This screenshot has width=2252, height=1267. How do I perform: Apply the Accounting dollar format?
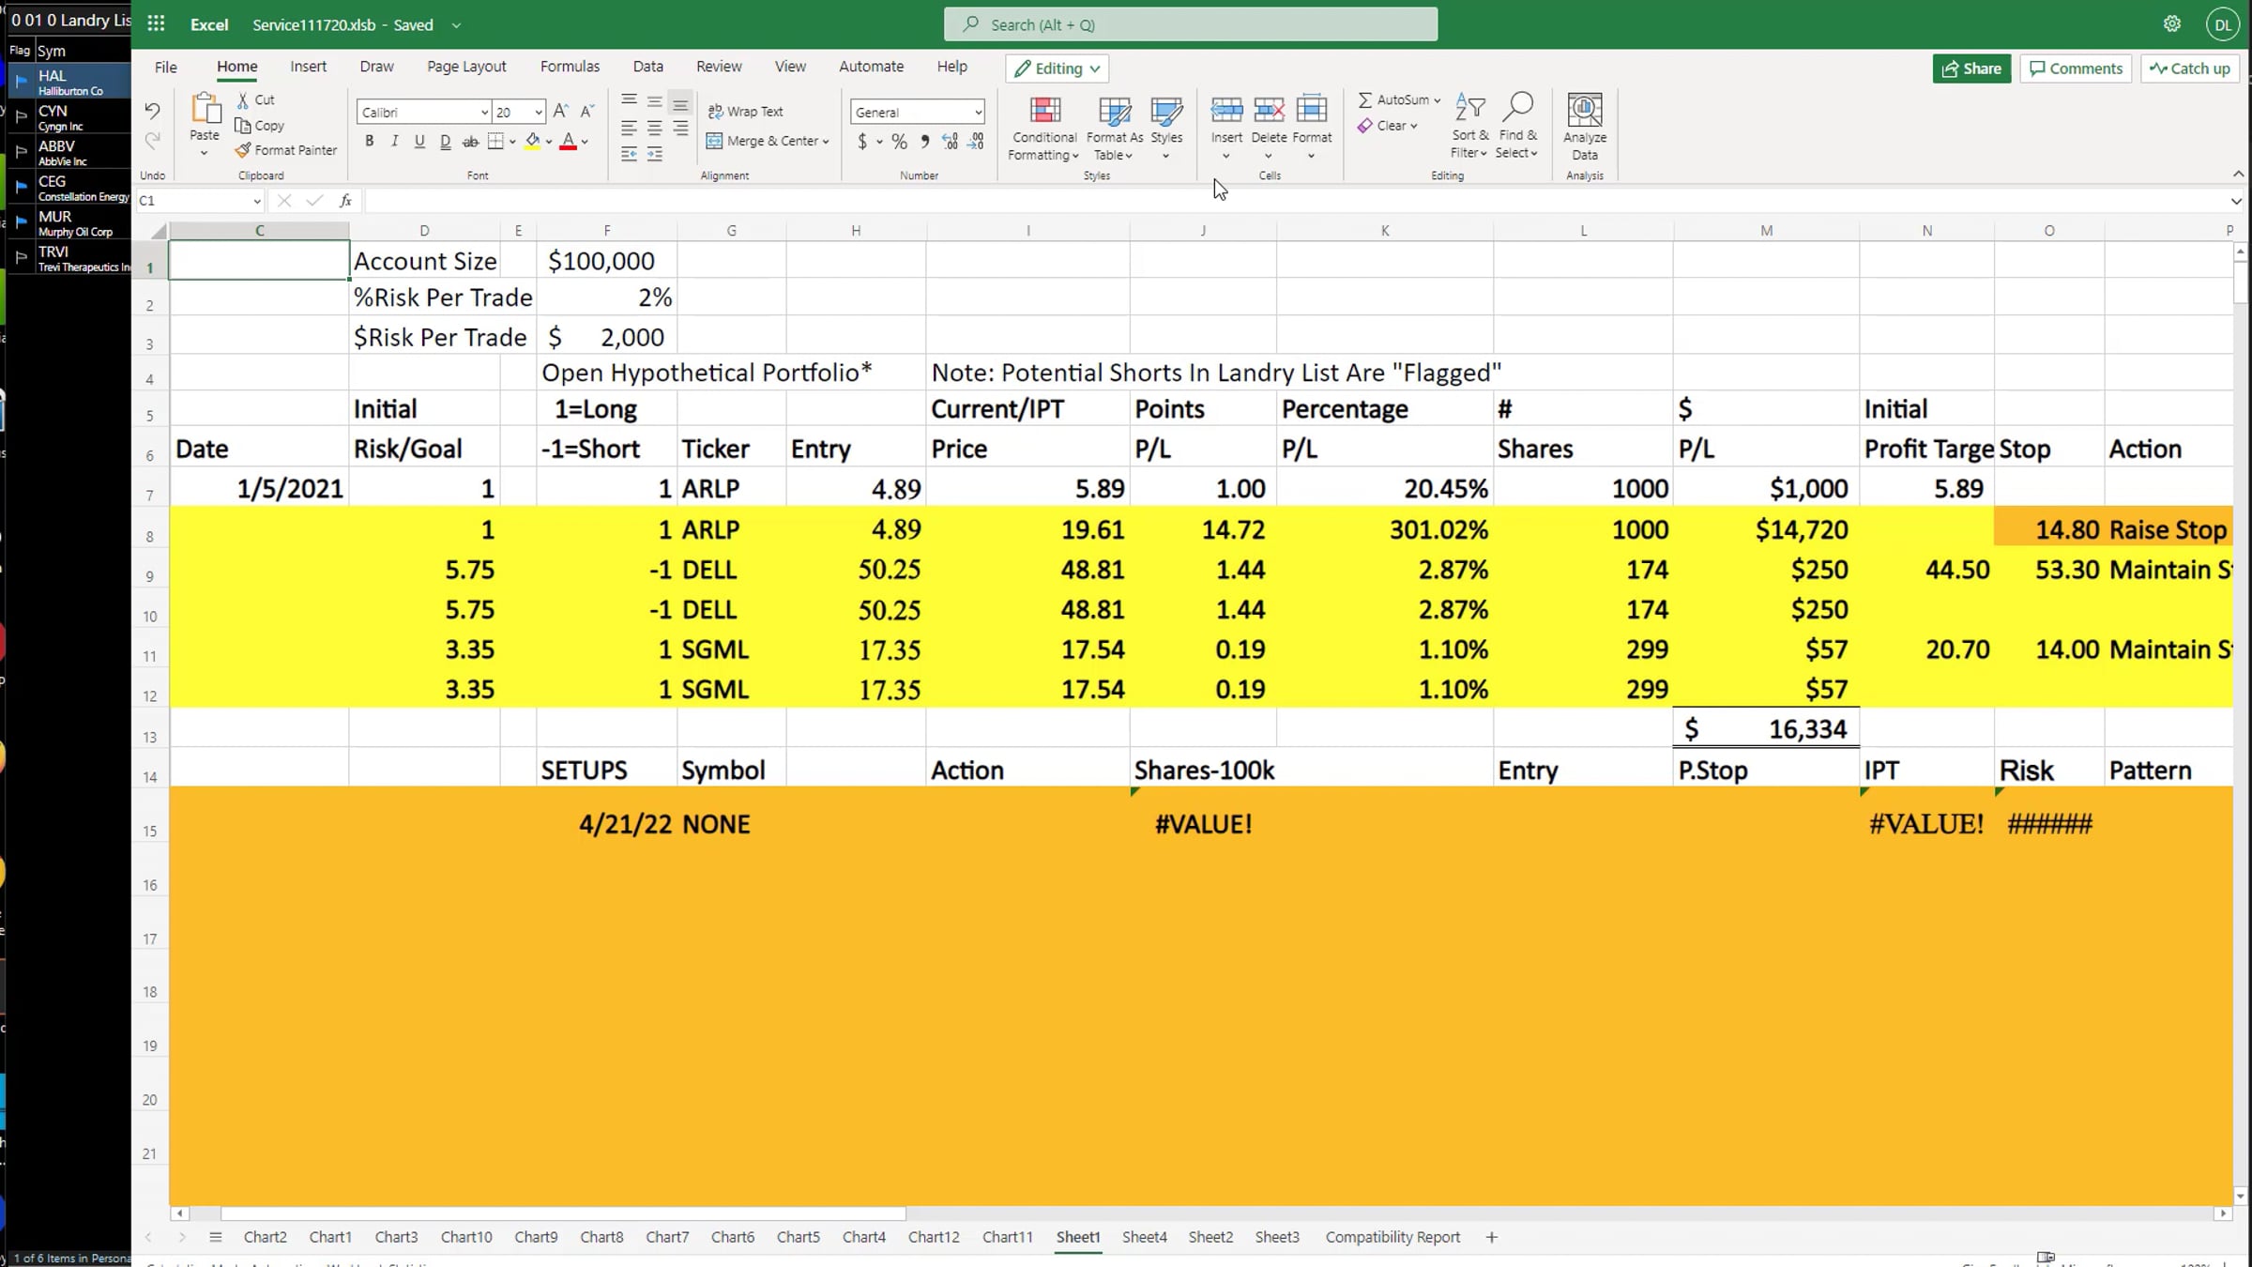pos(862,142)
